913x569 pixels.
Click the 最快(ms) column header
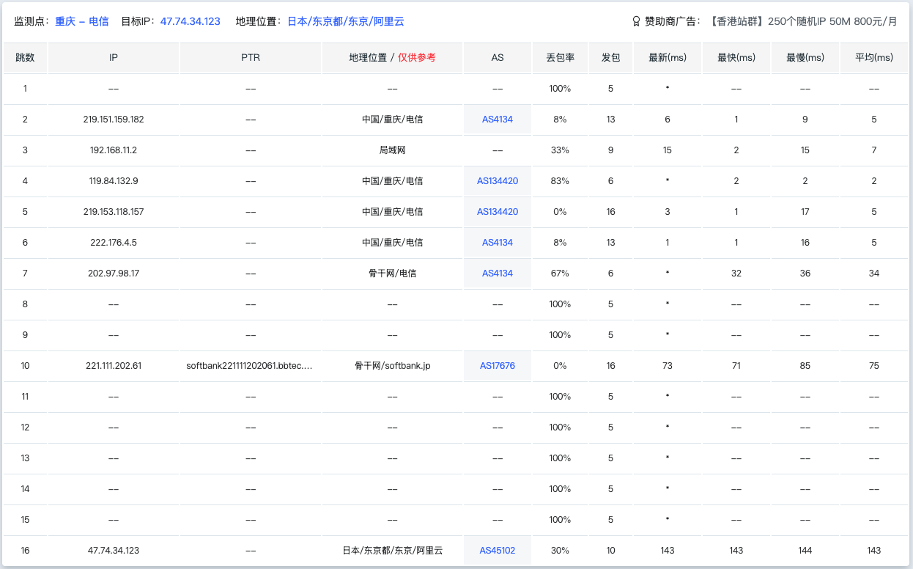click(x=736, y=58)
